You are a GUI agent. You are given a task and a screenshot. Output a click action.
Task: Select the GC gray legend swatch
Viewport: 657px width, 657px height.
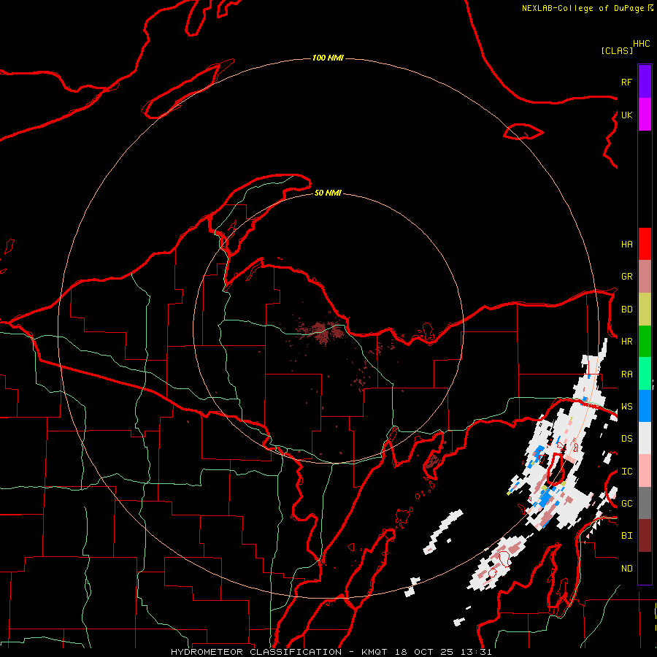click(645, 503)
